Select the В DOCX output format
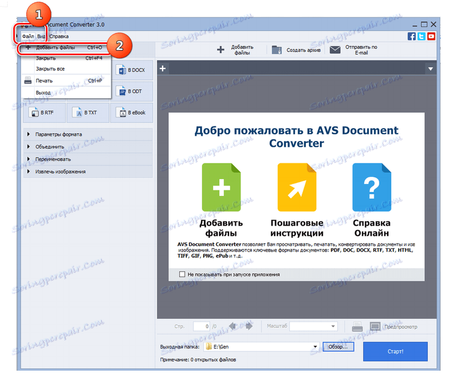The image size is (457, 387). (x=132, y=70)
